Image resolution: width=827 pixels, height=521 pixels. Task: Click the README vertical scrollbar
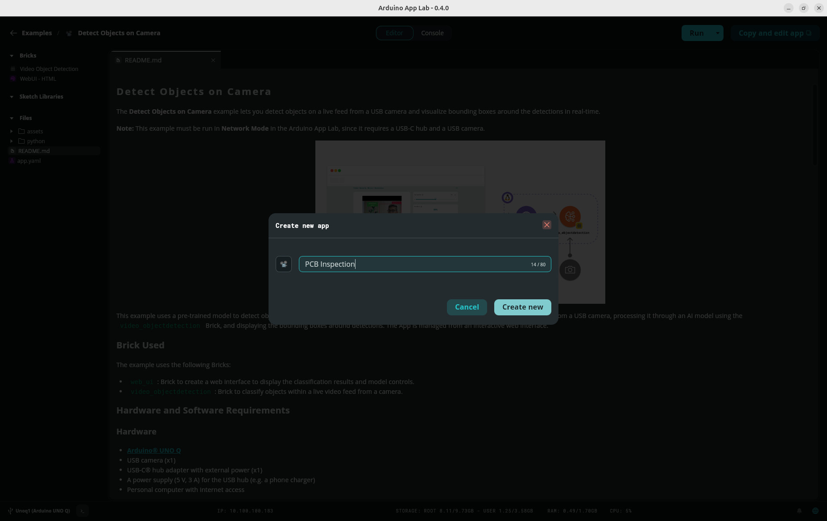(815, 125)
